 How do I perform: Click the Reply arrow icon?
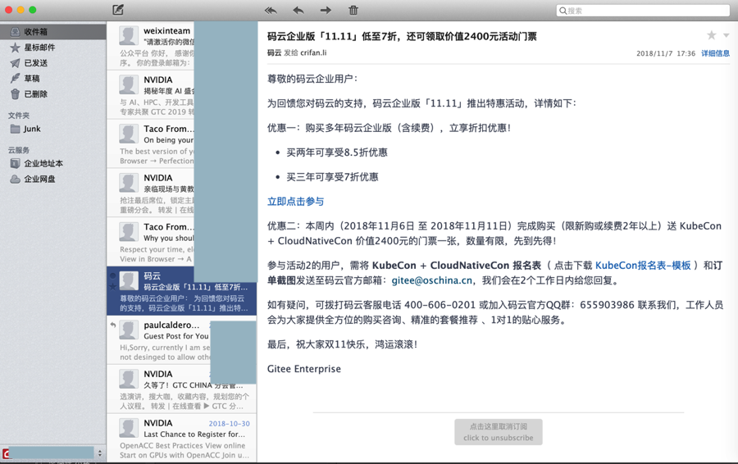click(x=298, y=10)
